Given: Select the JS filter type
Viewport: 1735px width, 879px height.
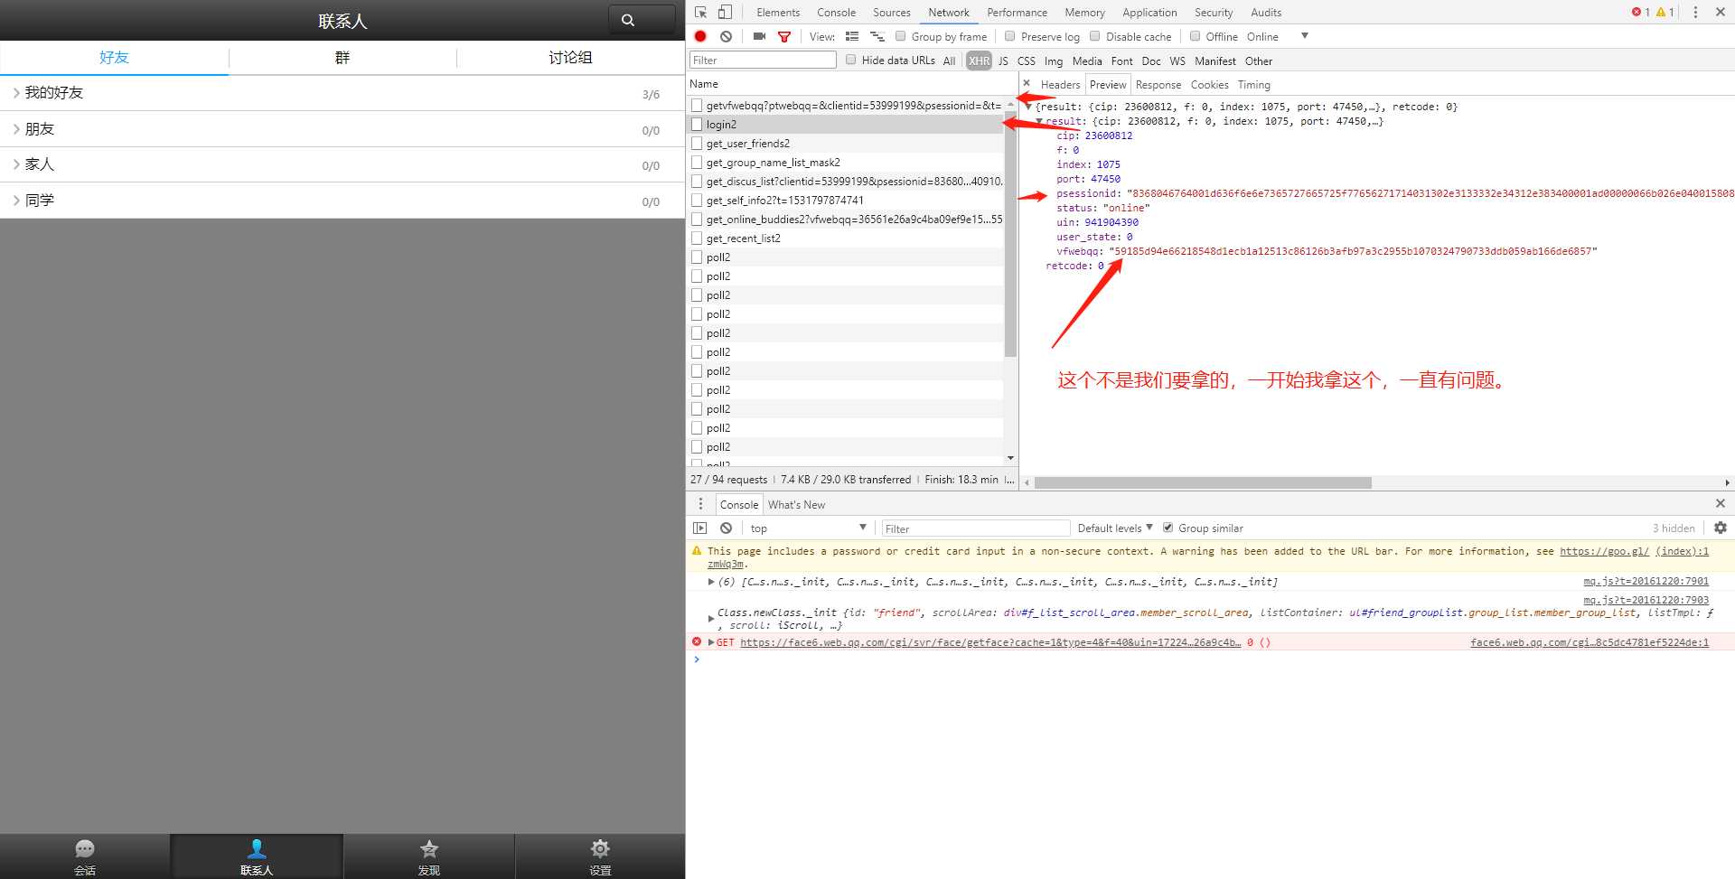Looking at the screenshot, I should 1003,61.
